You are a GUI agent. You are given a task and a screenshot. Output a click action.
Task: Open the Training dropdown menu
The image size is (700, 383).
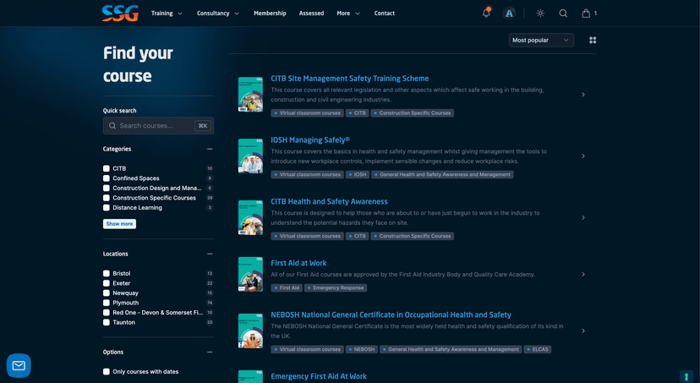(x=167, y=14)
